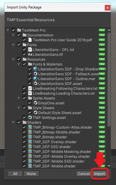116x185 pixels.
Task: Click the material sphere icon for Outline.mat
Action: click(36, 79)
